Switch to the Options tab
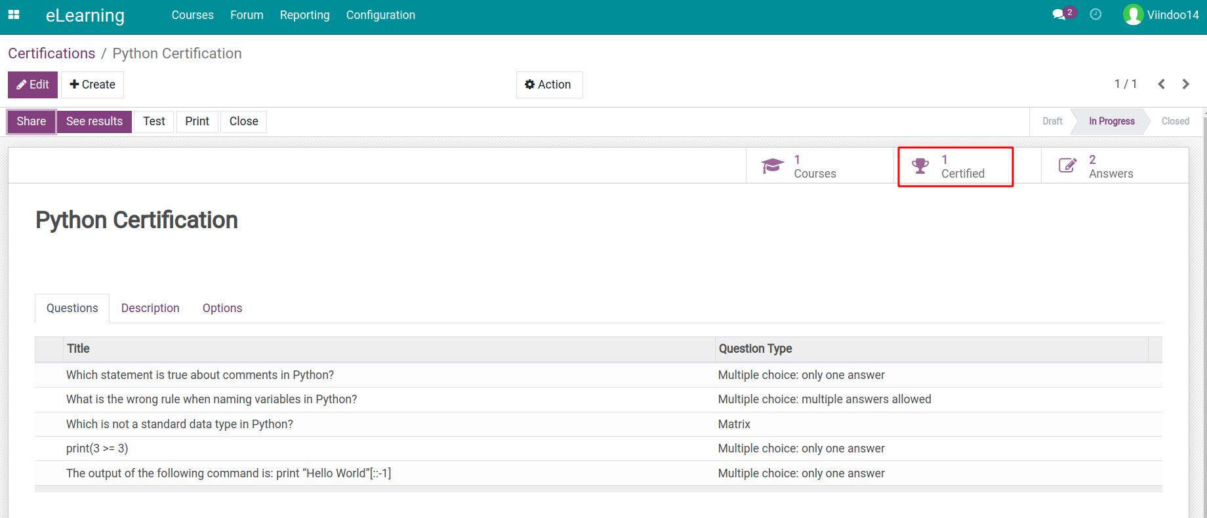Image resolution: width=1207 pixels, height=518 pixels. (222, 308)
